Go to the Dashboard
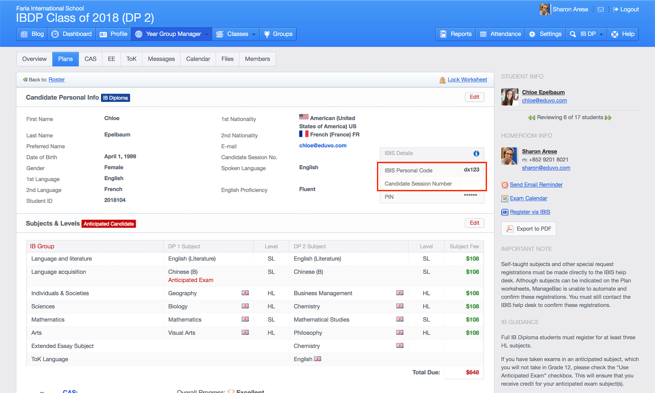The height and width of the screenshot is (393, 655). click(72, 34)
